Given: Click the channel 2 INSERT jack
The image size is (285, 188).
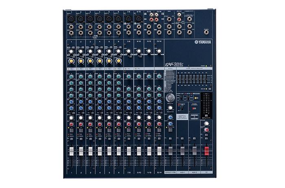Looking at the screenshot, I should pyautogui.click(x=81, y=33).
